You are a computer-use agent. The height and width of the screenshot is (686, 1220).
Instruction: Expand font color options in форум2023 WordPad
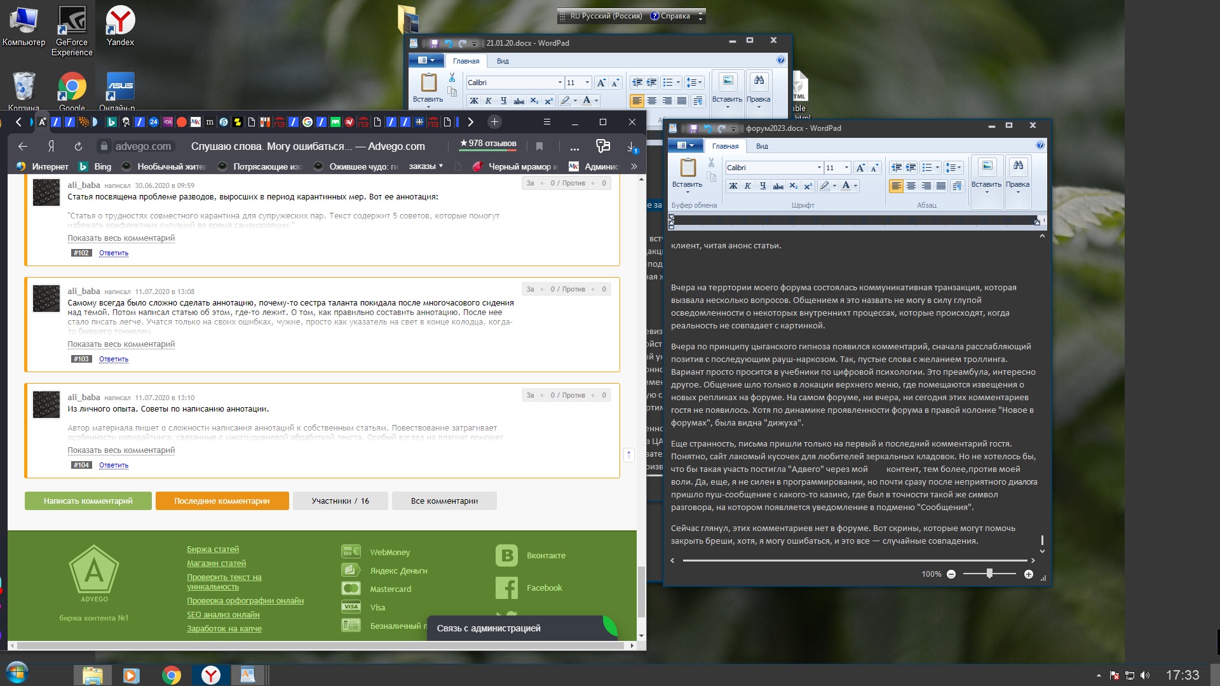coord(856,186)
